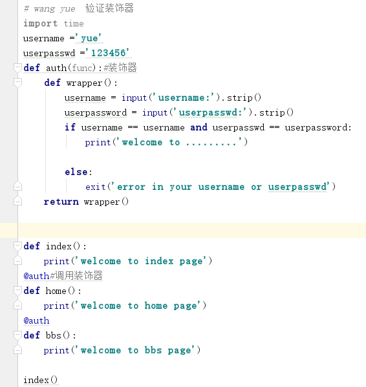366x387 pixels.
Task: Click the '# wang yue 验证装饰器' comment
Action: (x=78, y=8)
